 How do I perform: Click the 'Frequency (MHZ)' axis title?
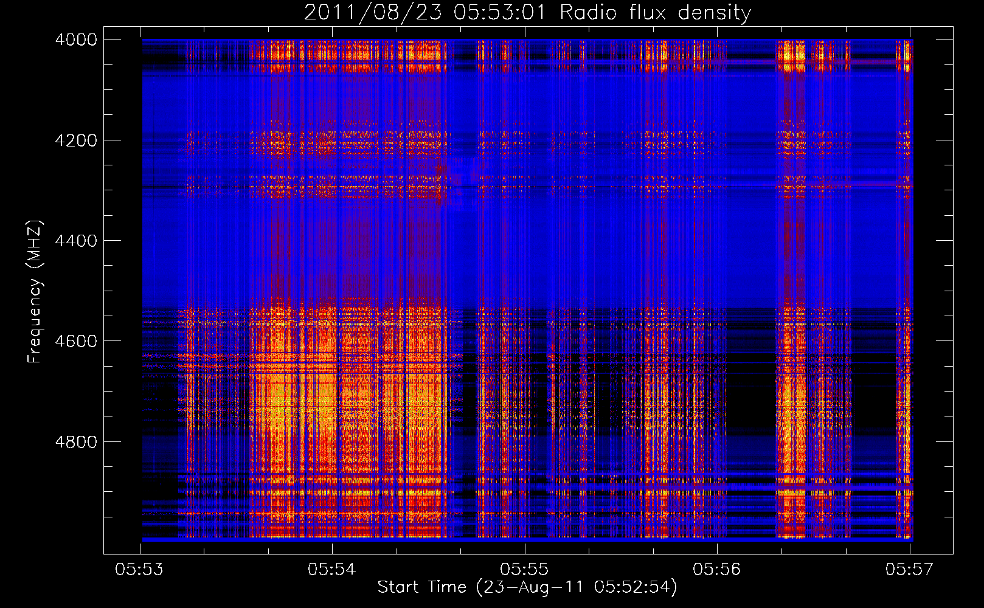click(x=35, y=291)
